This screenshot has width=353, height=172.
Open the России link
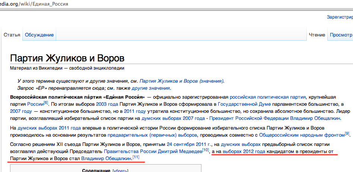(35, 105)
